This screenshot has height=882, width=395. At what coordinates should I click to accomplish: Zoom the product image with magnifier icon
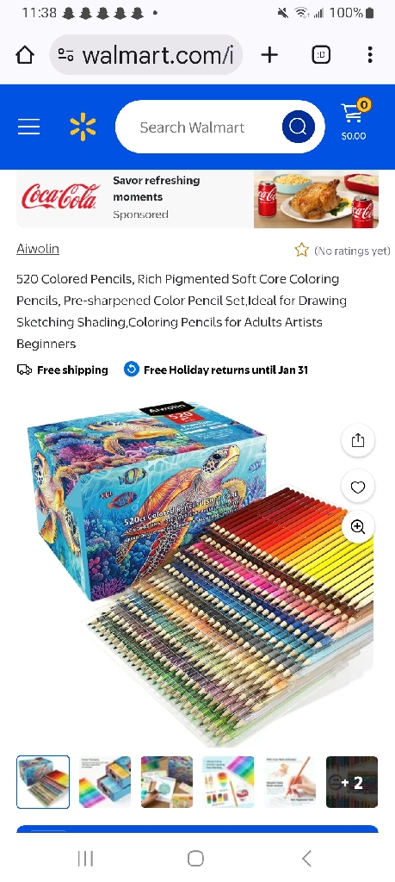coord(358,526)
